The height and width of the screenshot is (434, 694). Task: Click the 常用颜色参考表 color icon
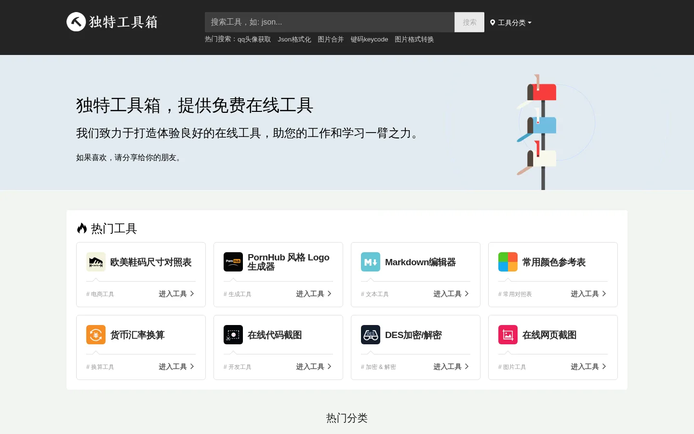tap(508, 262)
